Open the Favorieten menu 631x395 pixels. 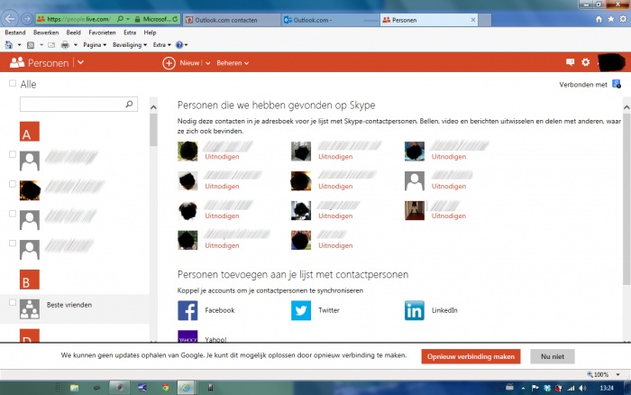coord(102,32)
